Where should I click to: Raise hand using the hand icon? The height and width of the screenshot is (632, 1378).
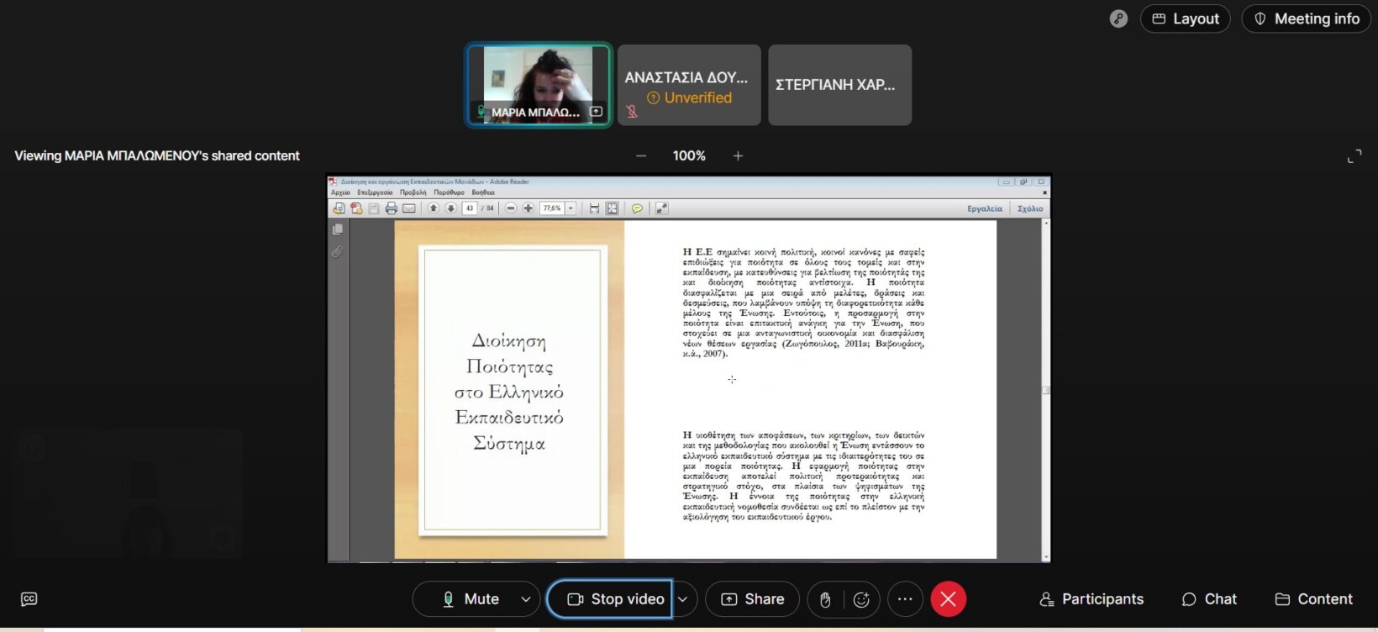[x=825, y=599]
